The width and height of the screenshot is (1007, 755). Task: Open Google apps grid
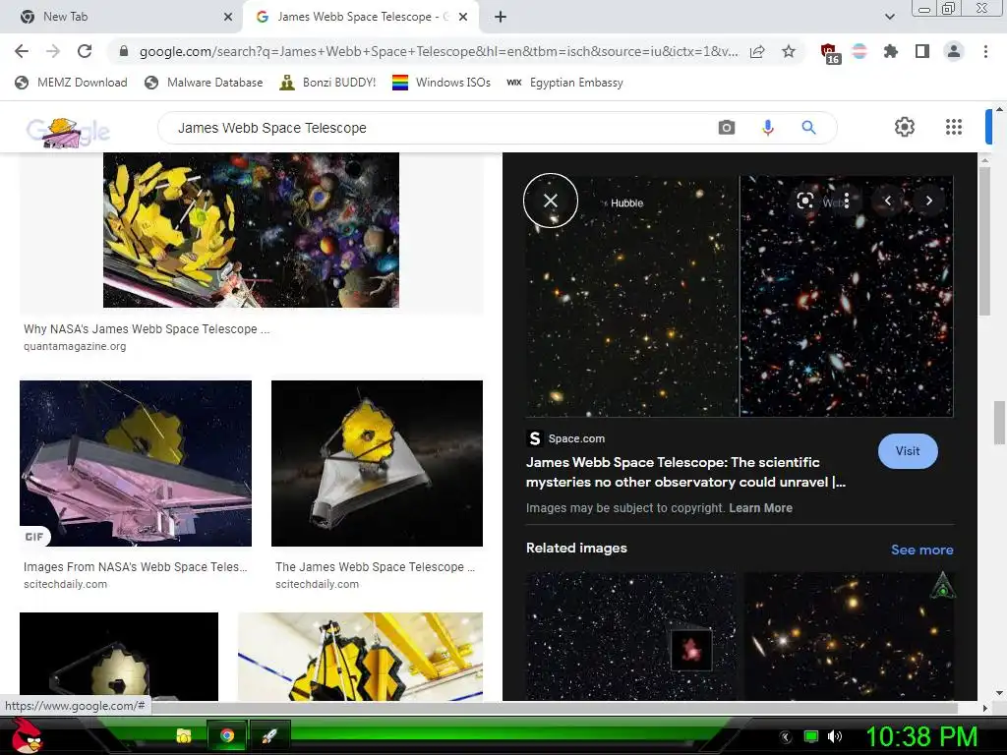point(954,127)
